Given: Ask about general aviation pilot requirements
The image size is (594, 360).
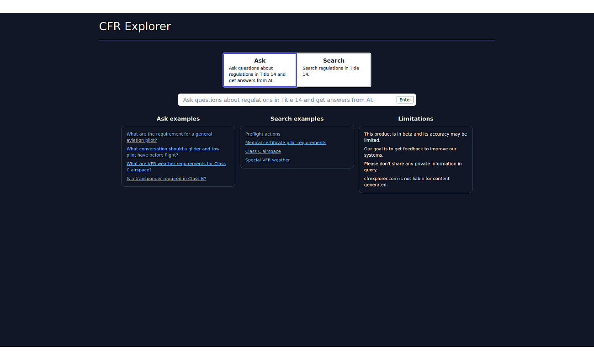Looking at the screenshot, I should tap(169, 137).
